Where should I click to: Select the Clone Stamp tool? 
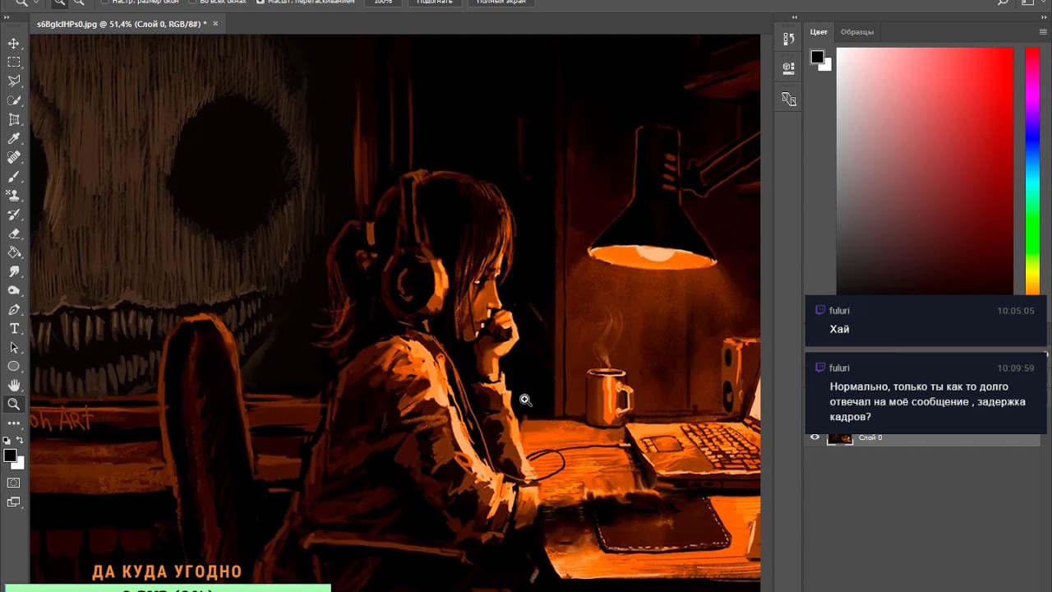(14, 195)
